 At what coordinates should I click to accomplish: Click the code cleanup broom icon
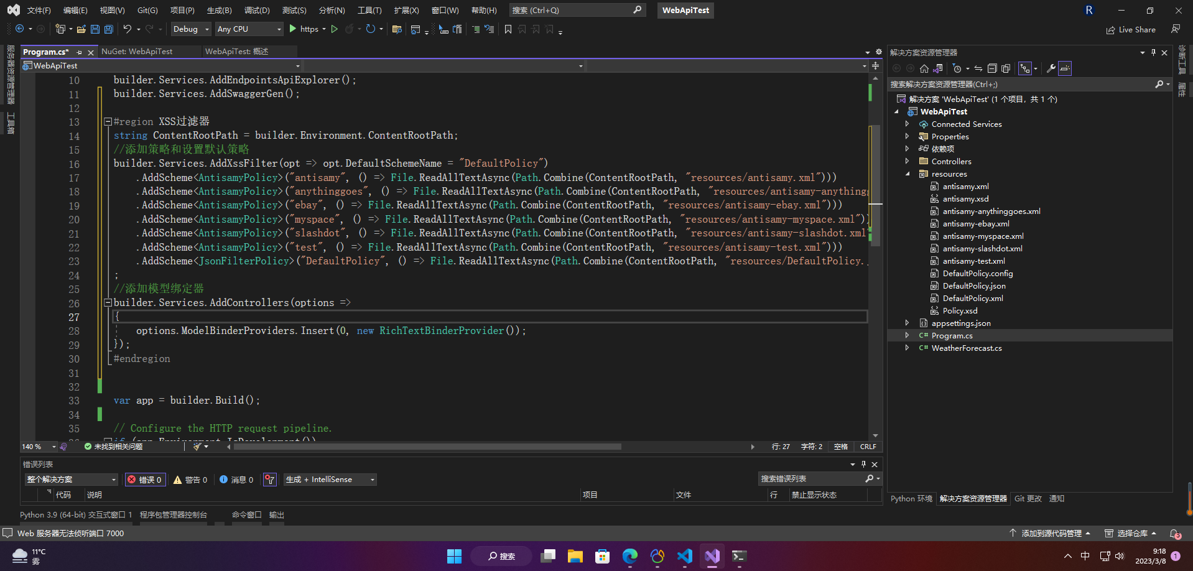pyautogui.click(x=197, y=447)
